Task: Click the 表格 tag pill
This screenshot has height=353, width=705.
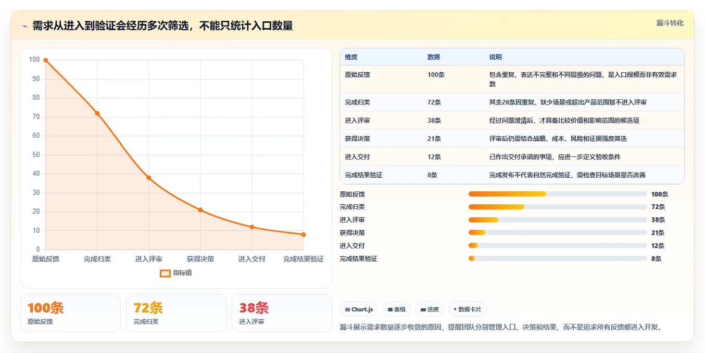Action: (396, 309)
